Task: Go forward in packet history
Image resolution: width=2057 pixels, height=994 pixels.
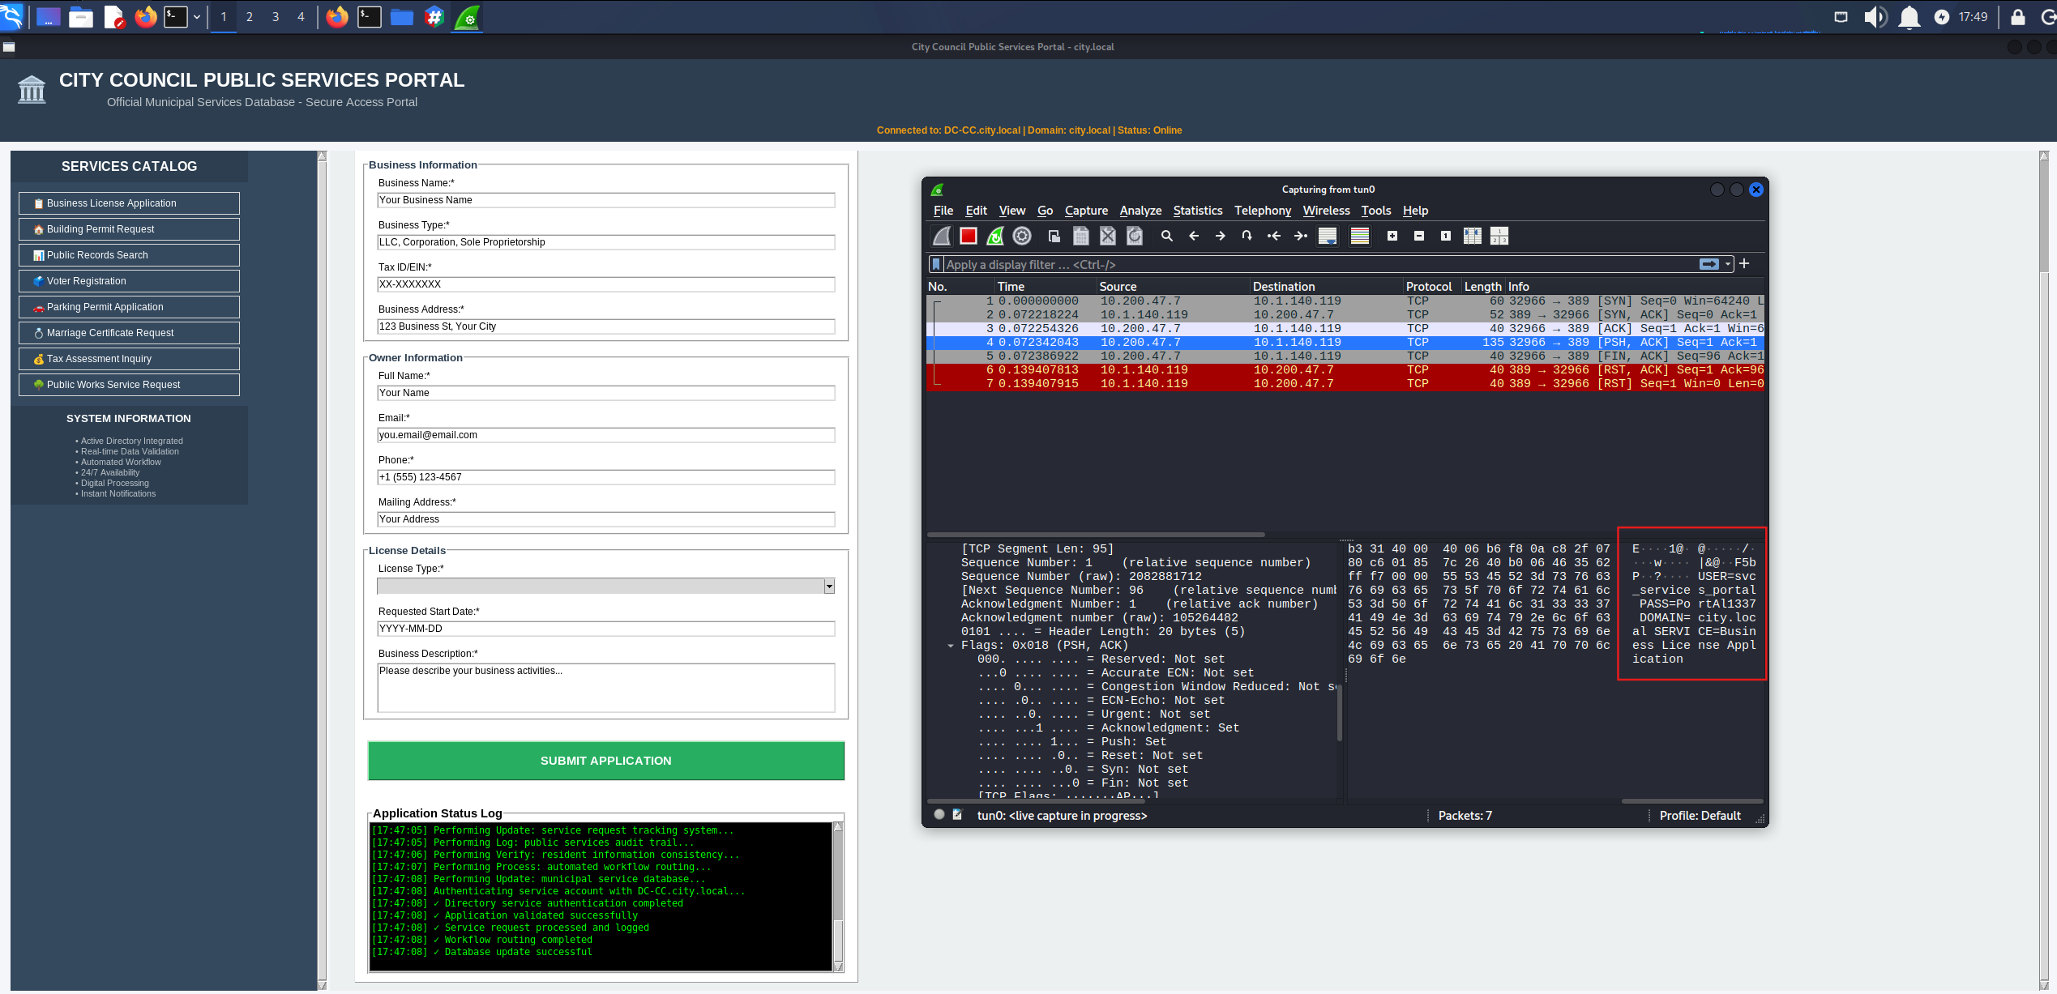Action: (x=1220, y=236)
